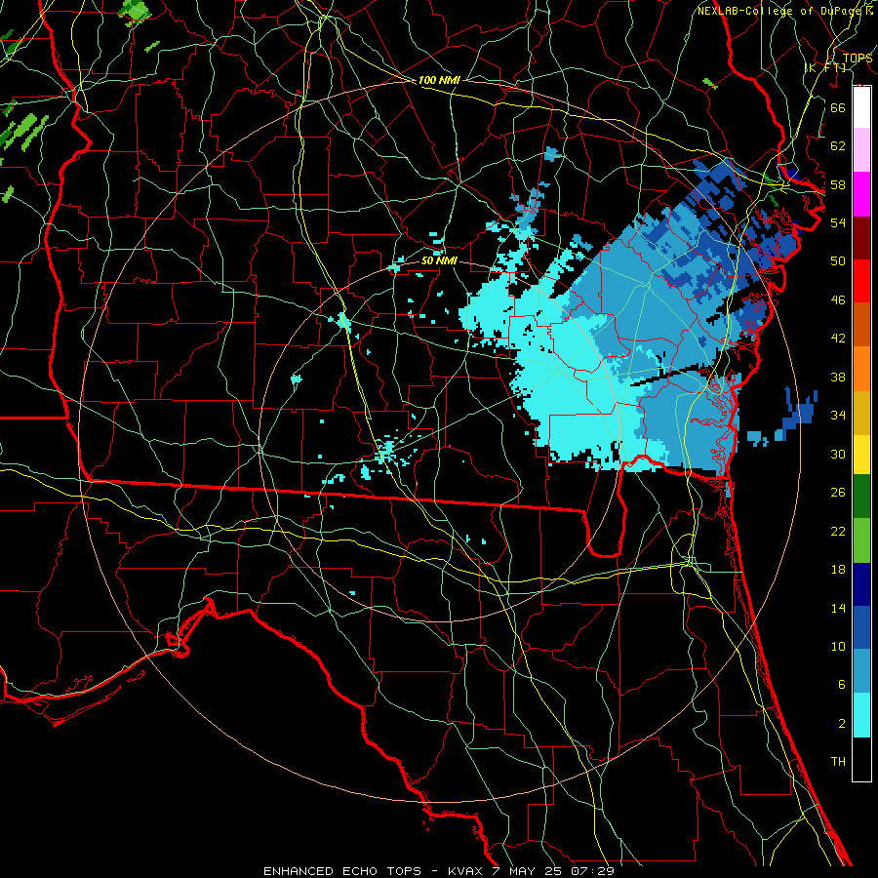Click the legend value 22

click(x=838, y=531)
